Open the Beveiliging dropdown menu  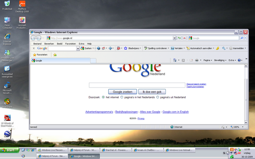tap(220, 60)
